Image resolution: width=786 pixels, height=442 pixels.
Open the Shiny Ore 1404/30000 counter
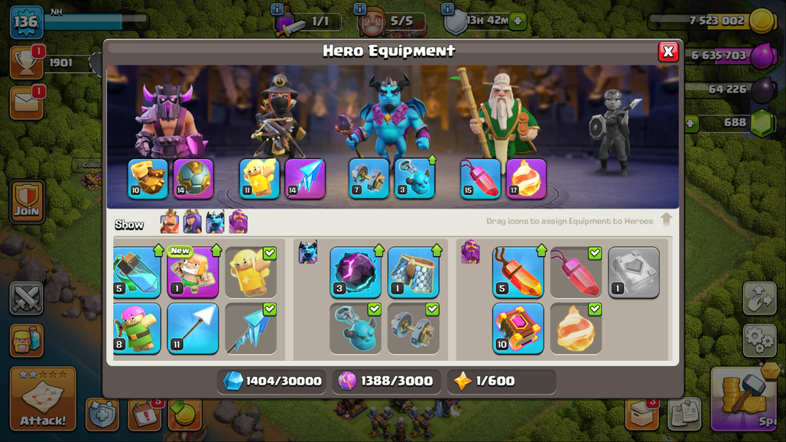271,381
